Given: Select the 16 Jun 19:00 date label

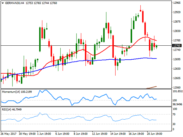Looking at the screenshot, I should pos(136,134).
